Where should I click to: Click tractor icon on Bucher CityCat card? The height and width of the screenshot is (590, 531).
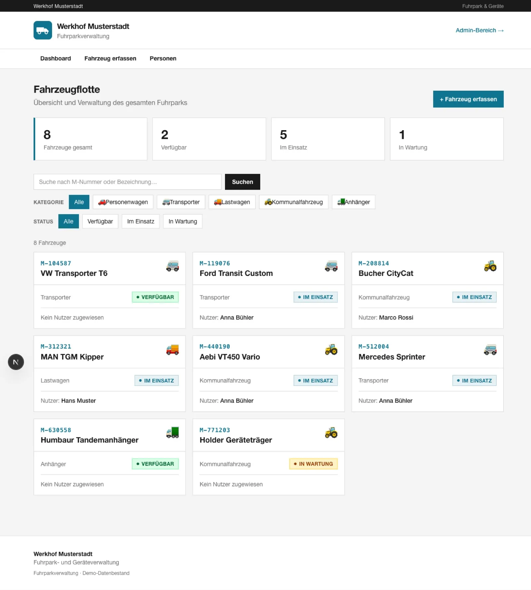(x=490, y=266)
